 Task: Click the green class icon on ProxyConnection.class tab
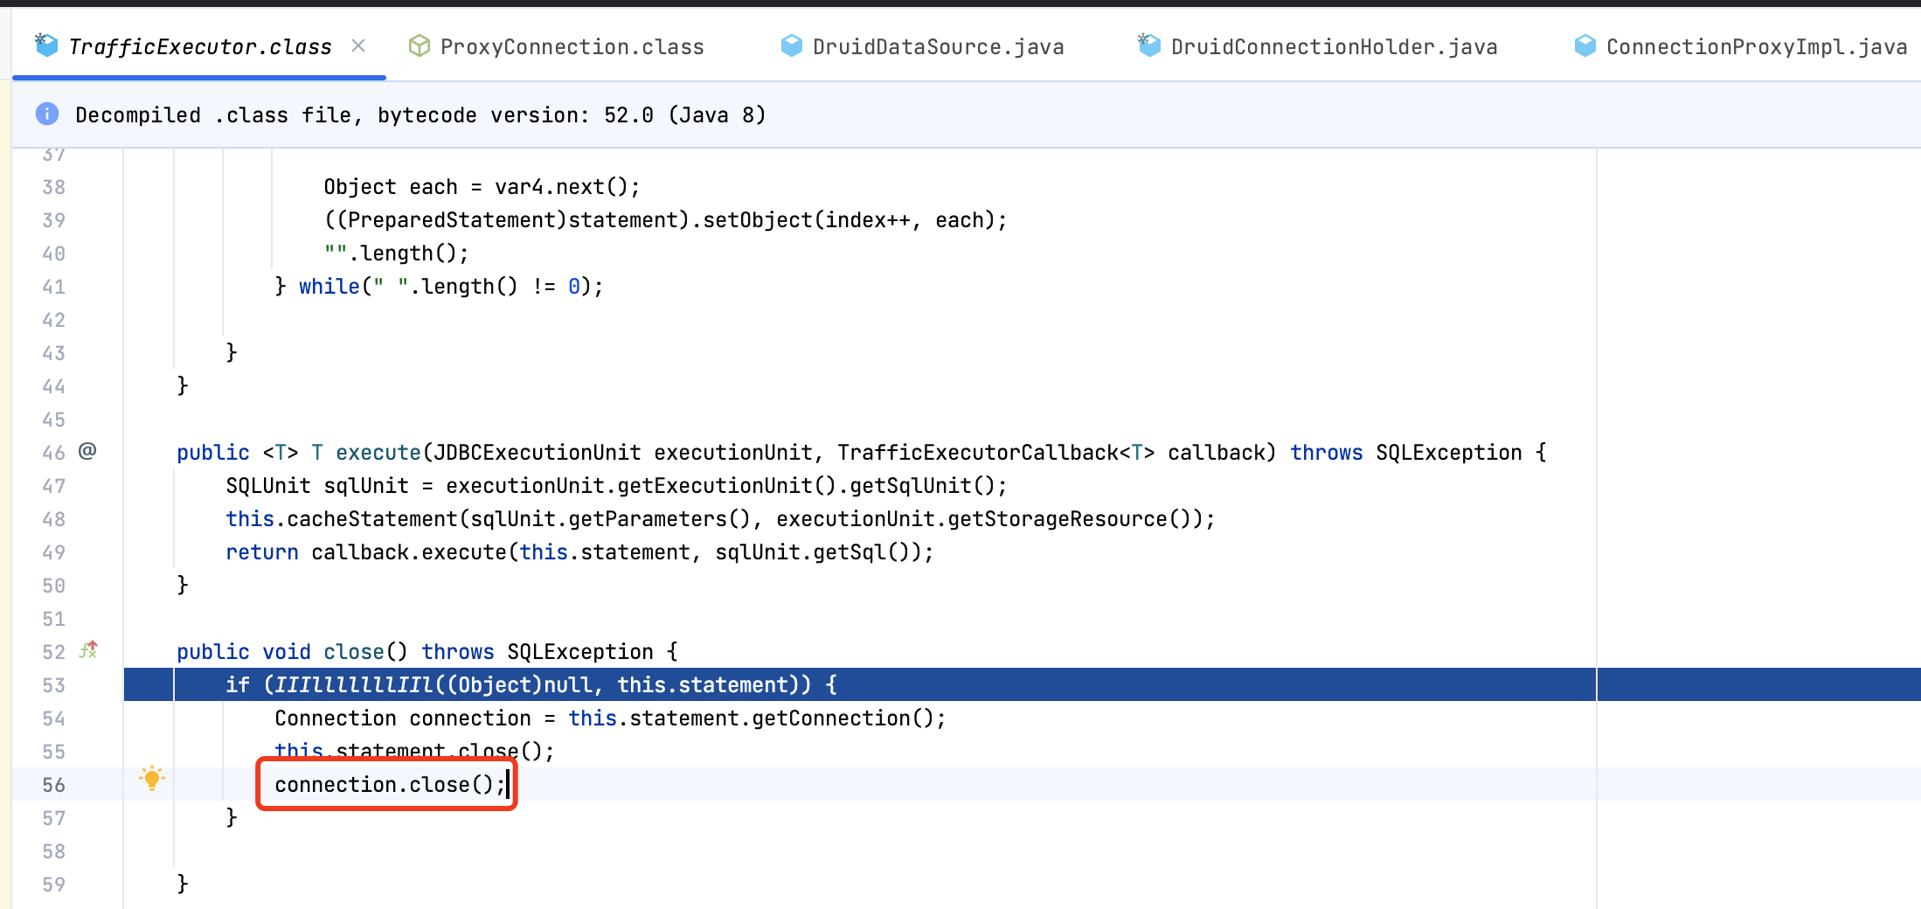pos(420,45)
